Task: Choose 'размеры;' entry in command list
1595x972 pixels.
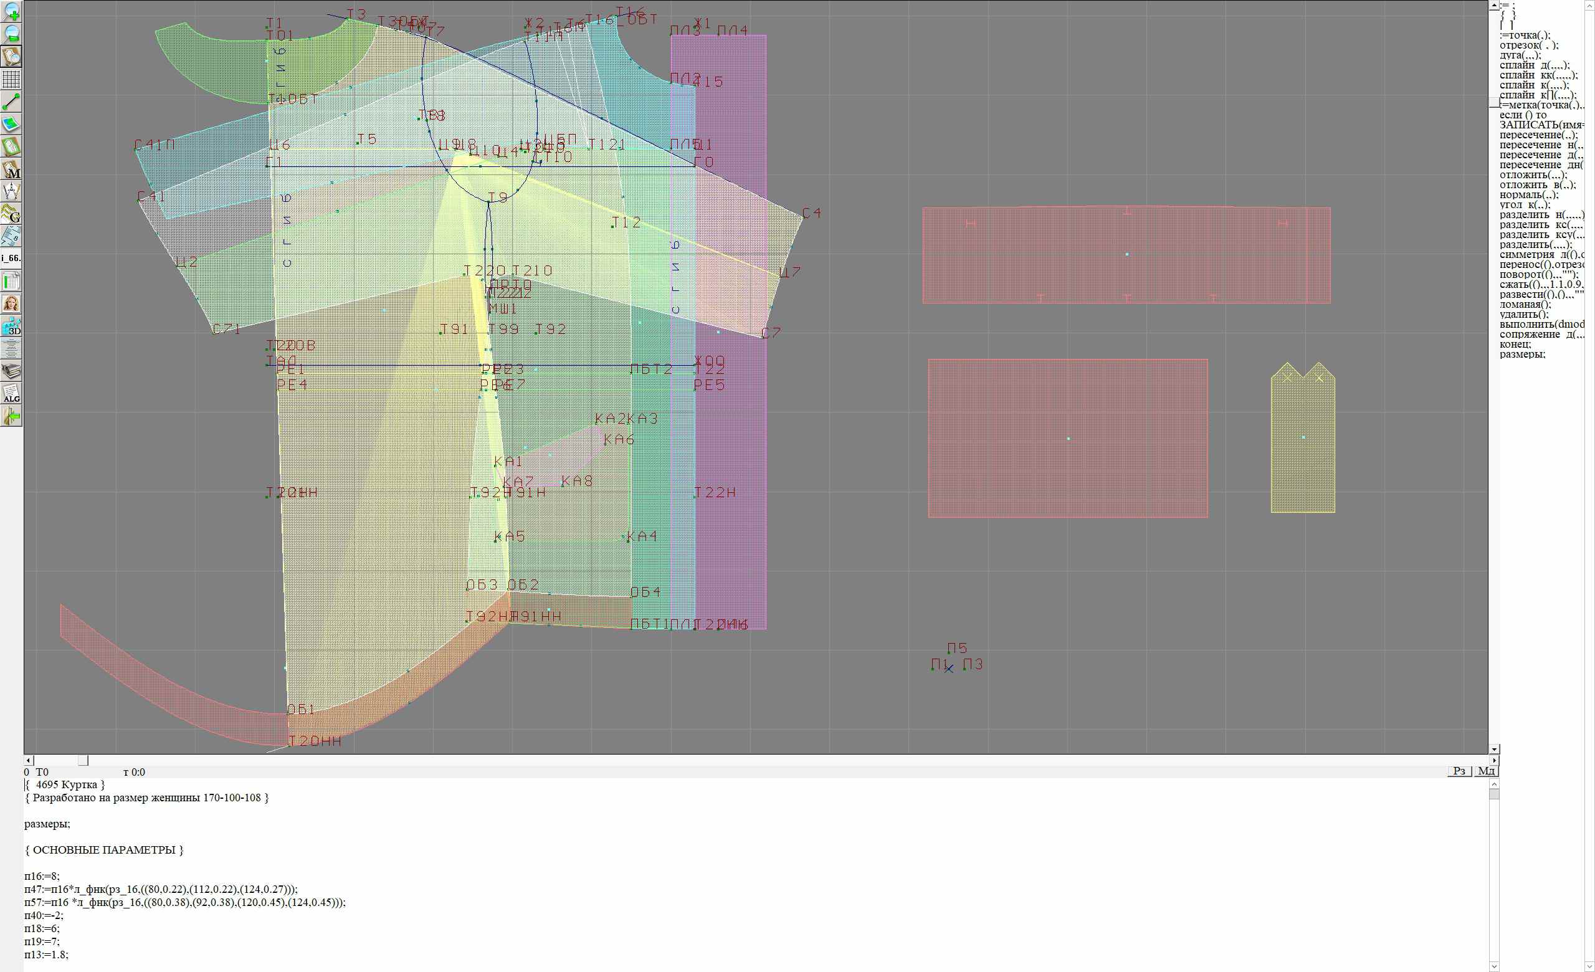Action: (x=1522, y=354)
